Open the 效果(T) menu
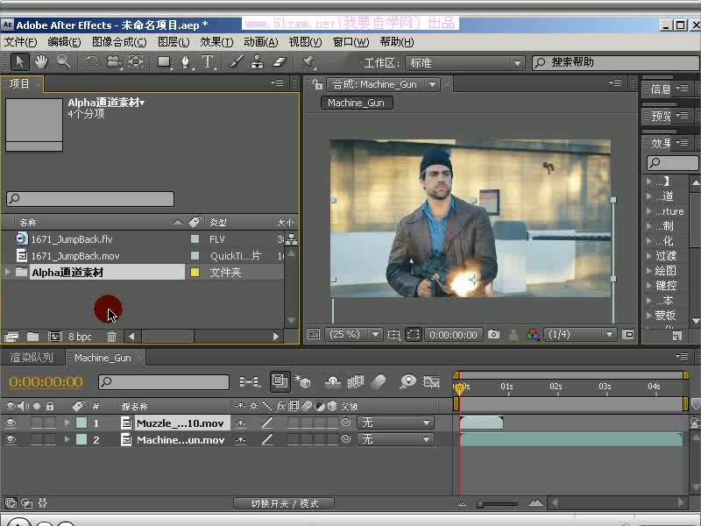The height and width of the screenshot is (526, 701). tap(216, 42)
